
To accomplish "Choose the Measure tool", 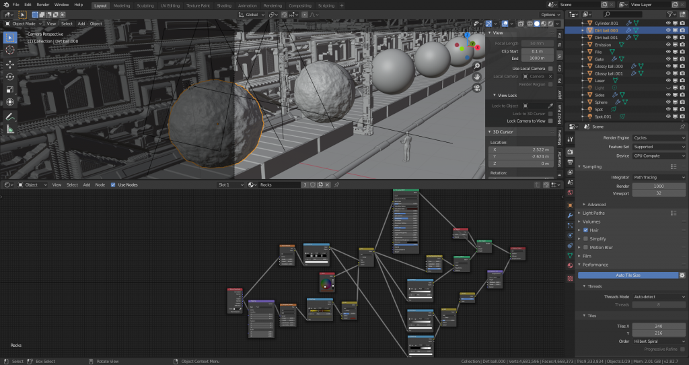I will pos(10,129).
